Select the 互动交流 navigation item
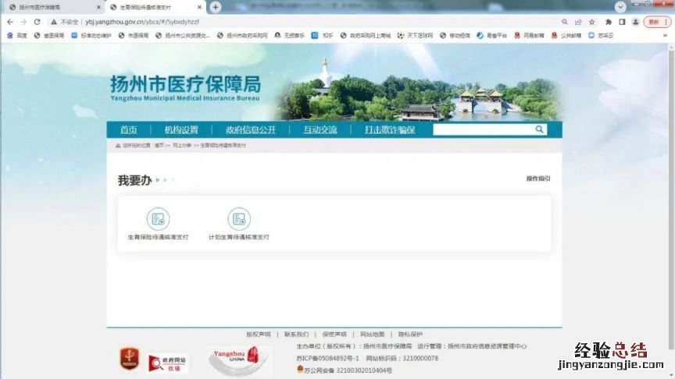Viewport: 675px width, 379px height. [320, 129]
